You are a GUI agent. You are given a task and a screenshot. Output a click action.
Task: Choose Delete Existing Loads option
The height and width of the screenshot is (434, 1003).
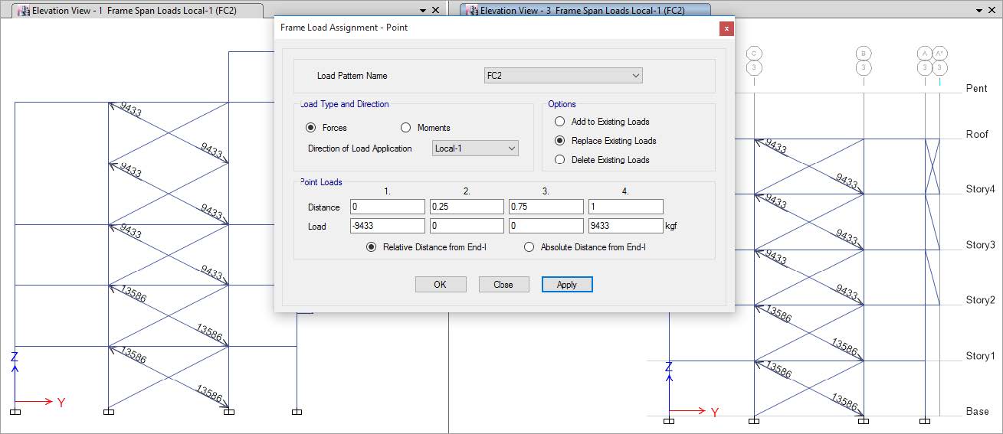click(x=560, y=160)
